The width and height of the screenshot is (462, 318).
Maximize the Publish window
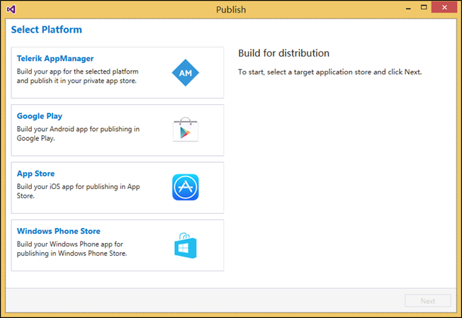pos(424,7)
